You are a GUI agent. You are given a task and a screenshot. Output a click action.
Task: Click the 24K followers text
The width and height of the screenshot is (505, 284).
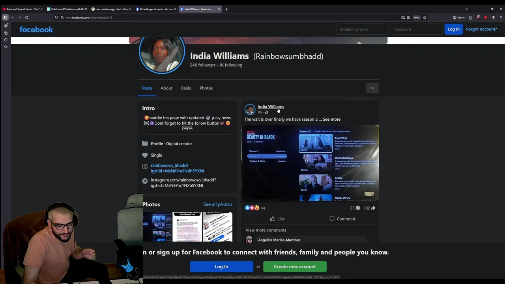tap(203, 65)
